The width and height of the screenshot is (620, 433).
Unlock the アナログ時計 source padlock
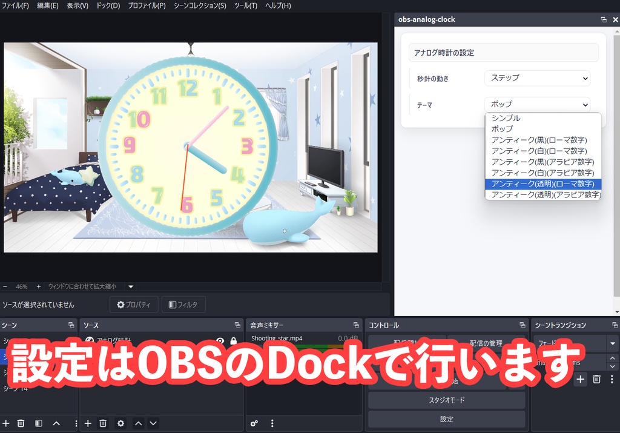pyautogui.click(x=234, y=341)
